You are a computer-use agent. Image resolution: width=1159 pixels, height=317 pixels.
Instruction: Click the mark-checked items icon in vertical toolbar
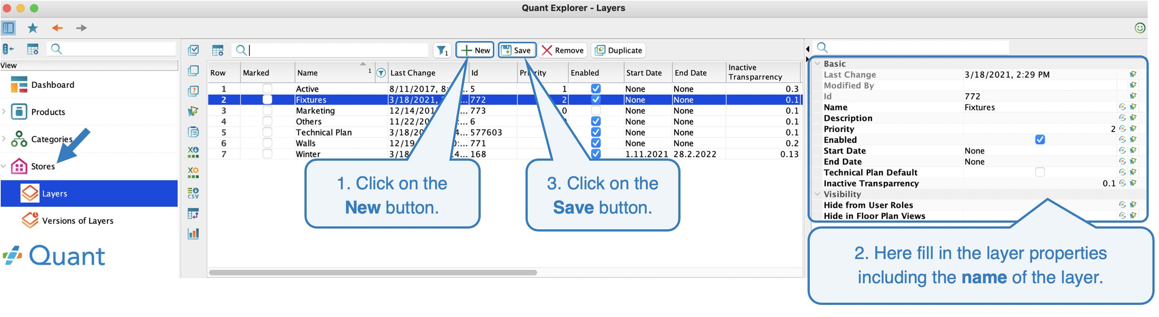coord(194,50)
